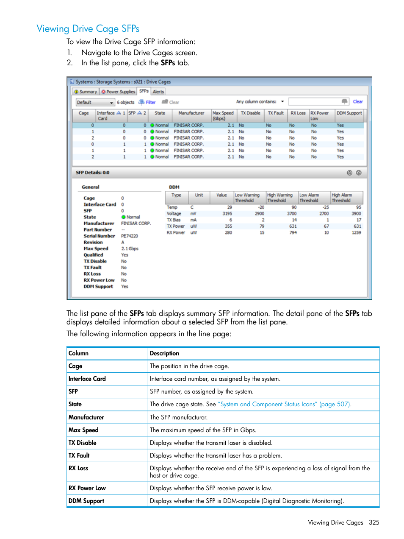The image size is (404, 539).
Task: Click the TX Disable column header
Action: pos(250,115)
